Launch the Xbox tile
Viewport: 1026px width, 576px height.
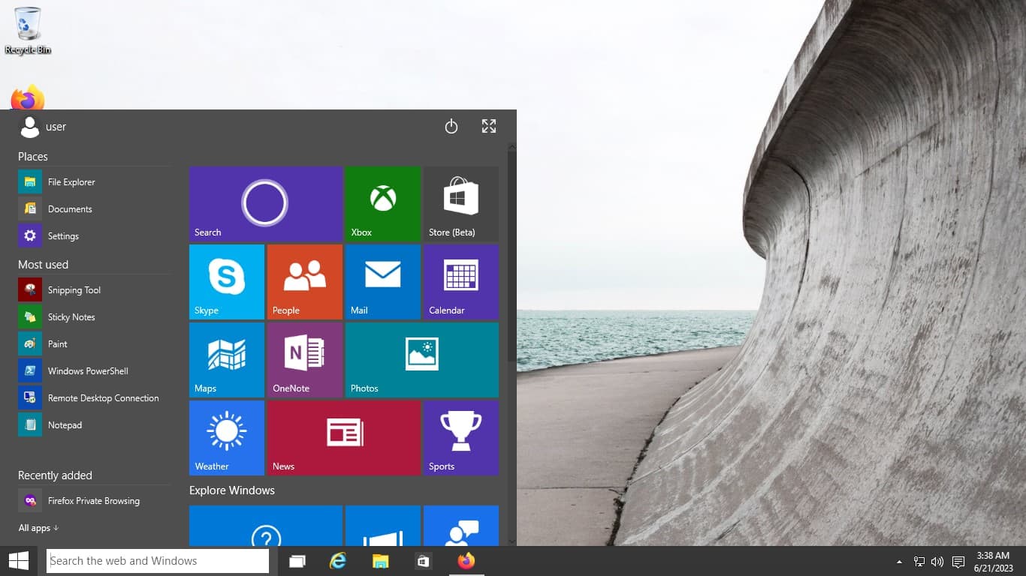pos(383,204)
